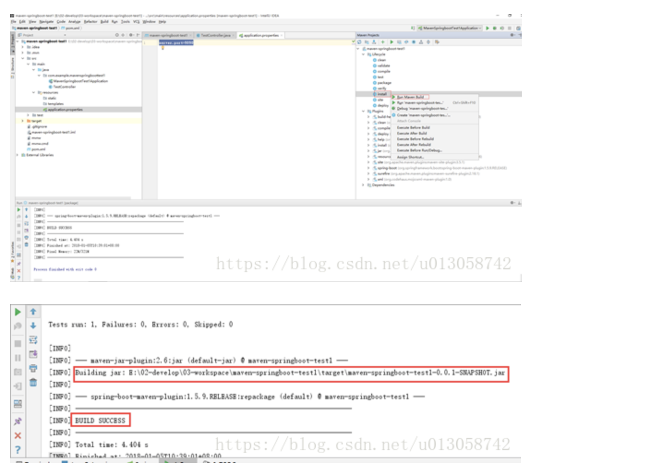This screenshot has height=474, width=663.
Task: Click run with coverage icon in top toolbar
Action: coord(502,28)
